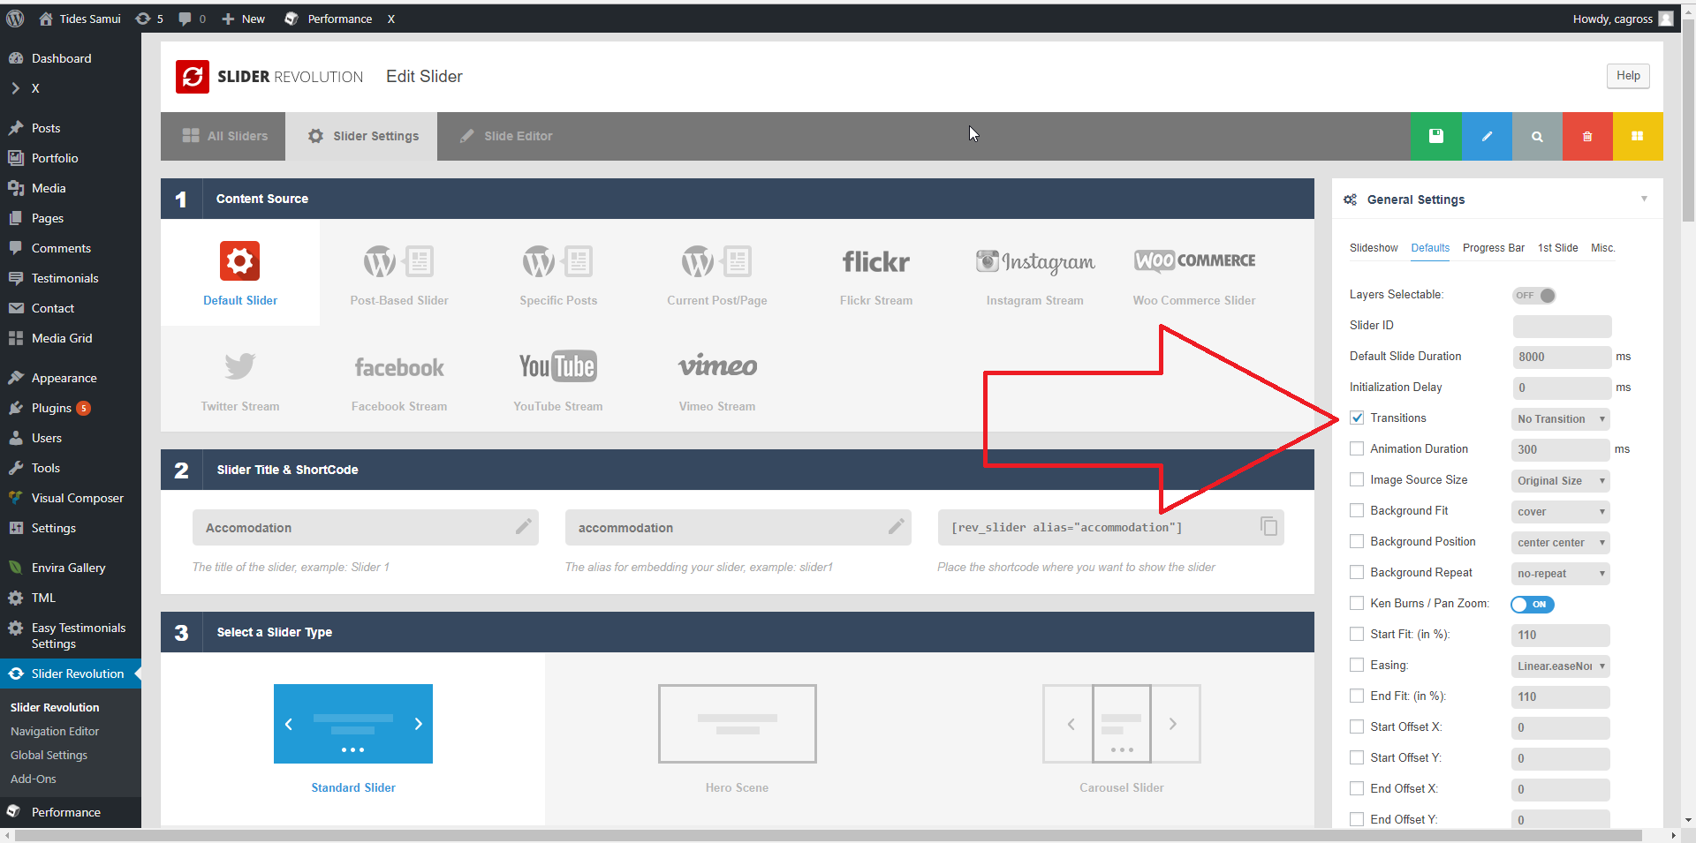Open the Background Fit cover dropdown

[x=1561, y=511]
